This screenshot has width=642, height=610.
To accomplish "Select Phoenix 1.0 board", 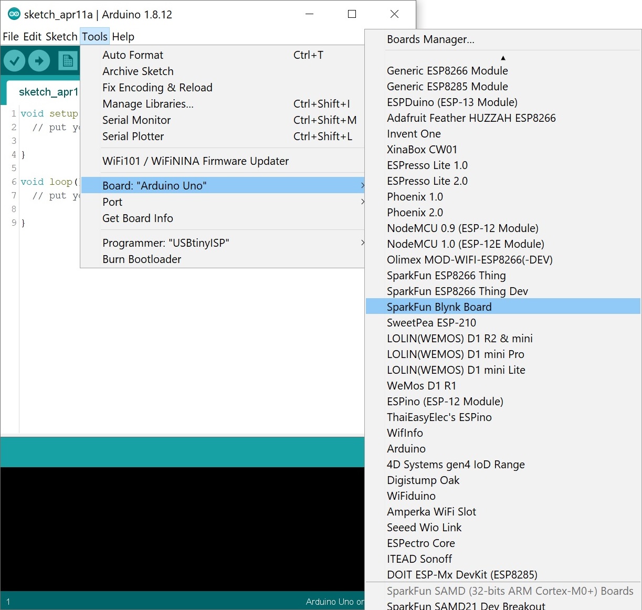I will (503, 197).
